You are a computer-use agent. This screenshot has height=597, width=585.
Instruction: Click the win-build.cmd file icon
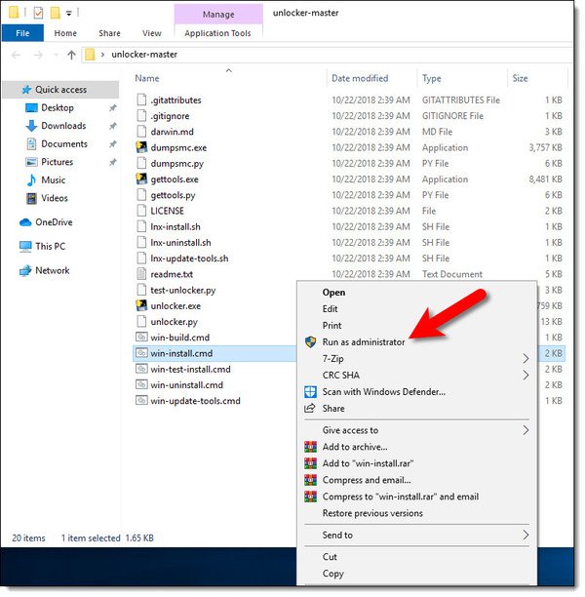(141, 337)
